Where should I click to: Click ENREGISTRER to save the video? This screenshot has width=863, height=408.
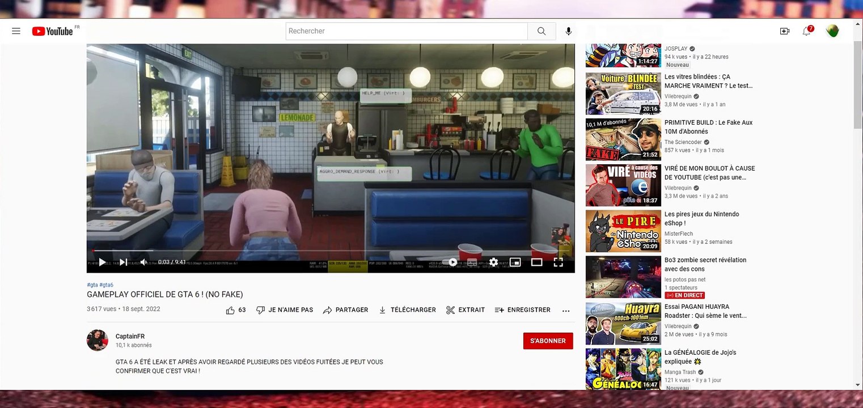(x=522, y=310)
